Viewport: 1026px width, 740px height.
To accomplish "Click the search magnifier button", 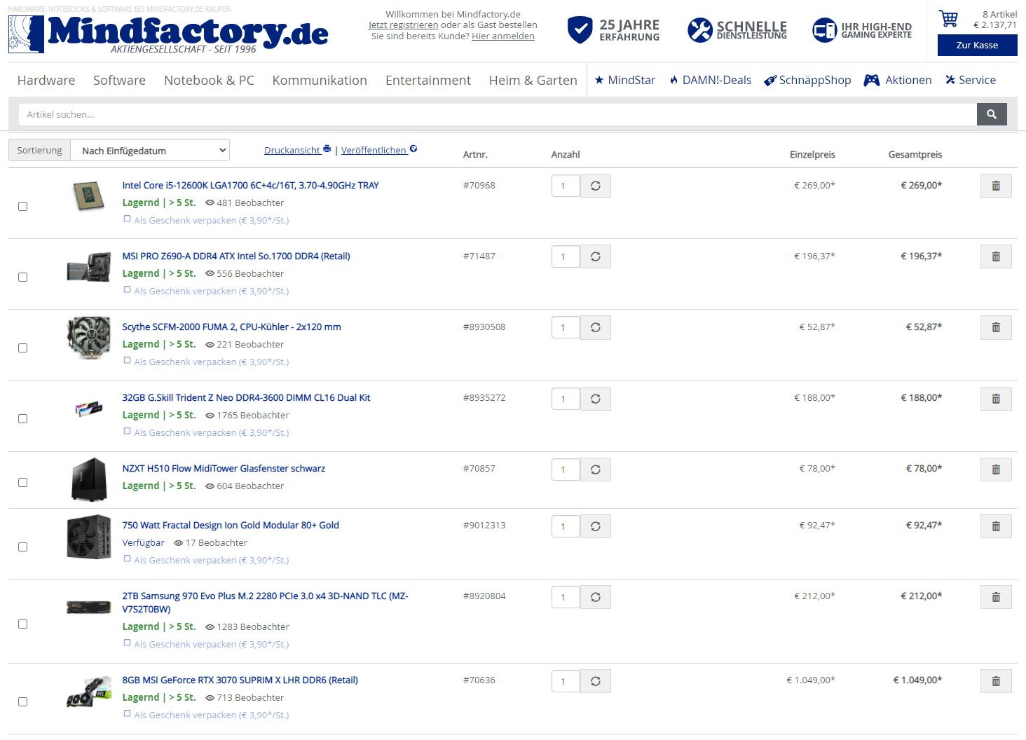I will click(x=992, y=114).
